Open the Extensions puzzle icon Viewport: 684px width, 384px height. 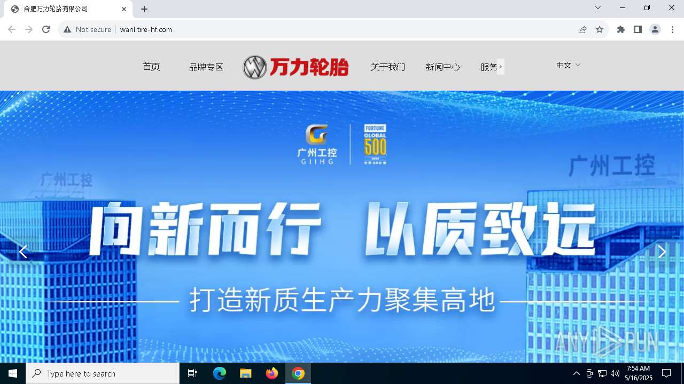pyautogui.click(x=621, y=29)
